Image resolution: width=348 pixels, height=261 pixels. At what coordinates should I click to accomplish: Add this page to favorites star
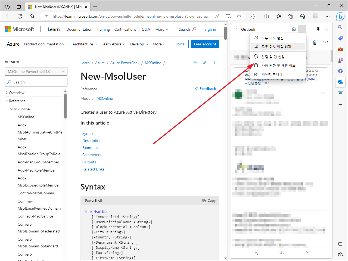coord(239,16)
